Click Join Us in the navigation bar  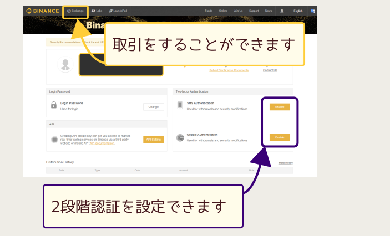point(238,11)
